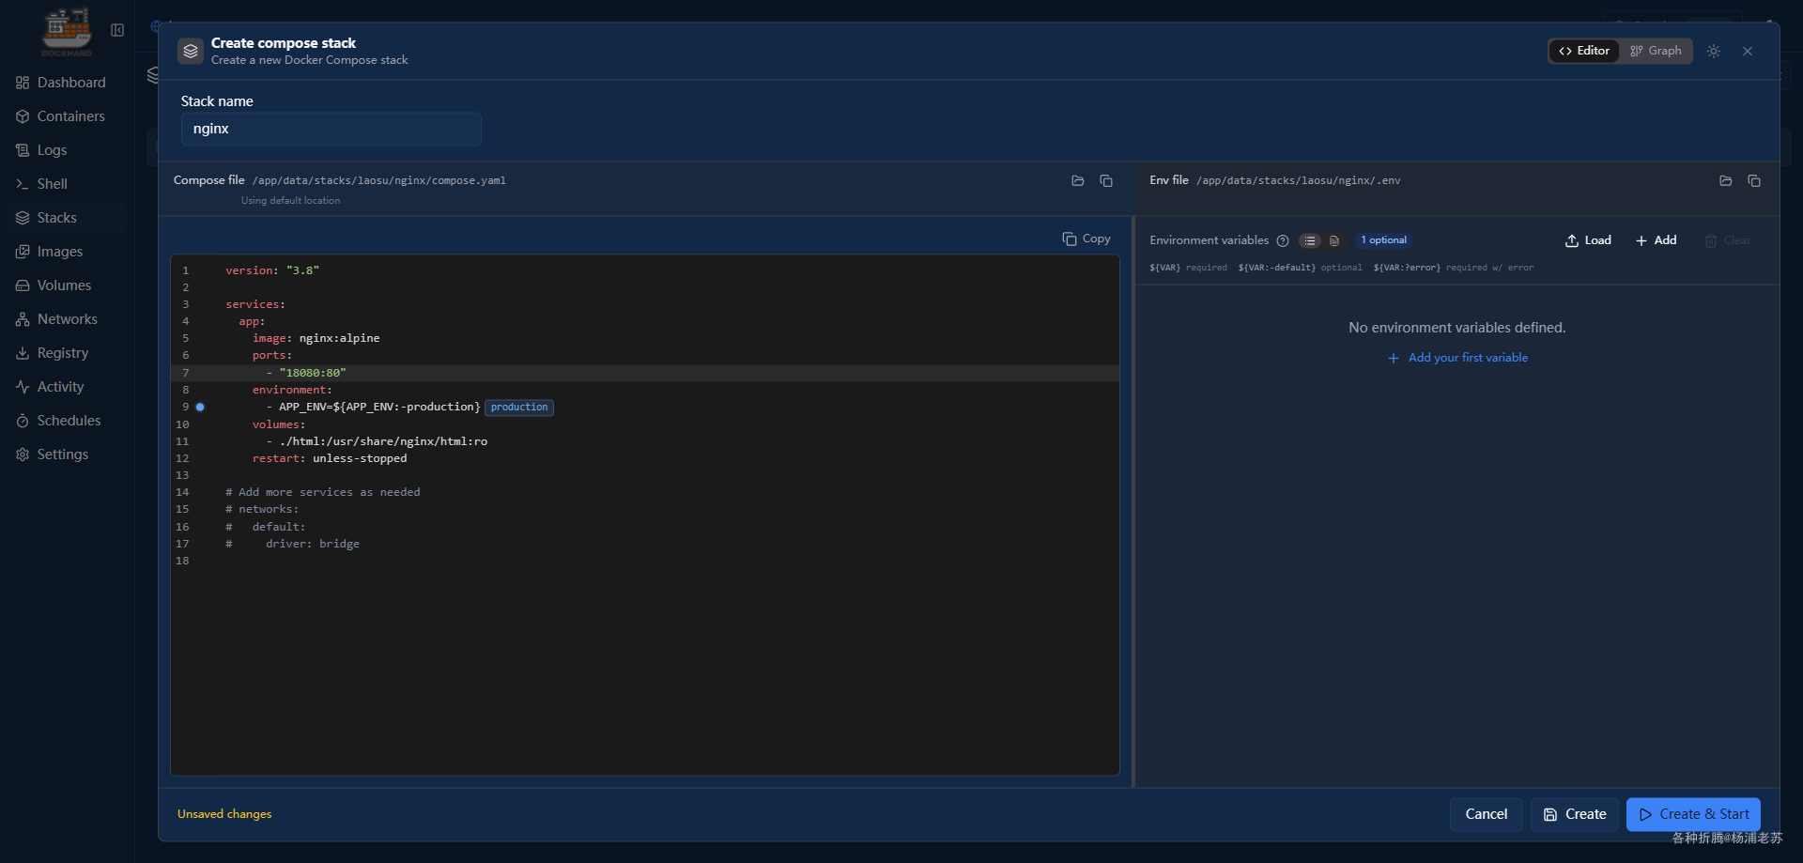Click the 'services:' line in the editor
The image size is (1803, 863).
pos(255,304)
